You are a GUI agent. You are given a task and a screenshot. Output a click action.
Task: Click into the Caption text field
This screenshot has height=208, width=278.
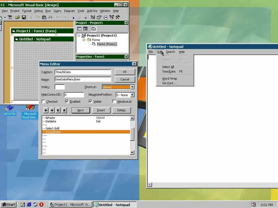tap(83, 72)
